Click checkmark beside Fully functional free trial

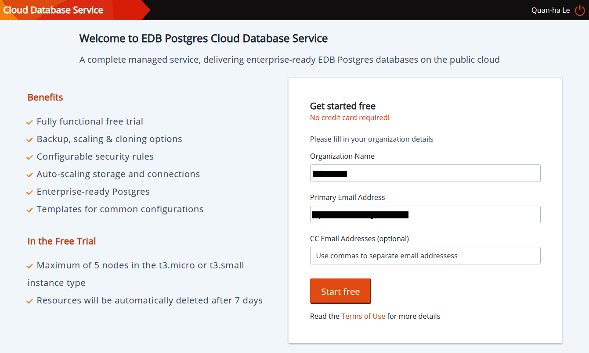coord(30,122)
